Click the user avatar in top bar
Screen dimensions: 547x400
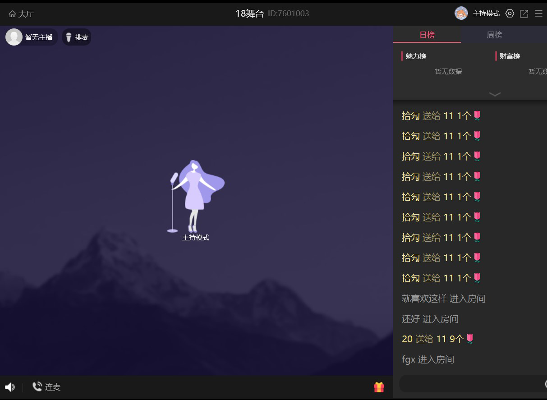pos(461,14)
